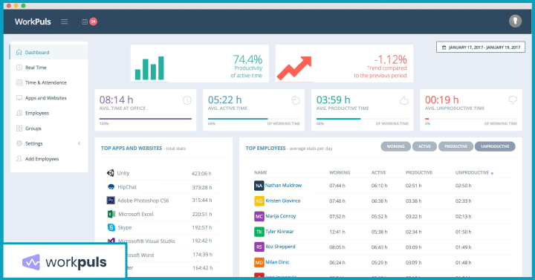Open Nathan Muldrow's employee profile link
Viewport: 535px width, 280px height.
pyautogui.click(x=283, y=185)
